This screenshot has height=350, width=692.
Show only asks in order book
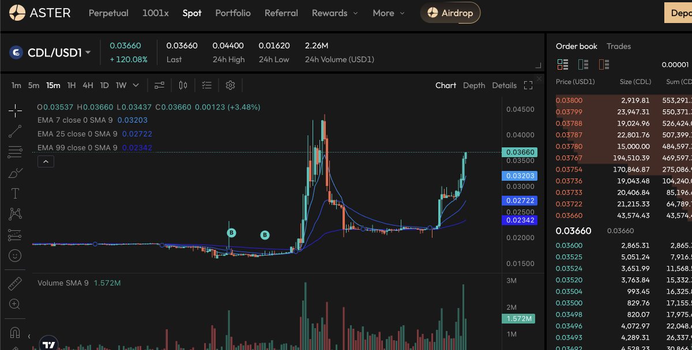pyautogui.click(x=604, y=64)
